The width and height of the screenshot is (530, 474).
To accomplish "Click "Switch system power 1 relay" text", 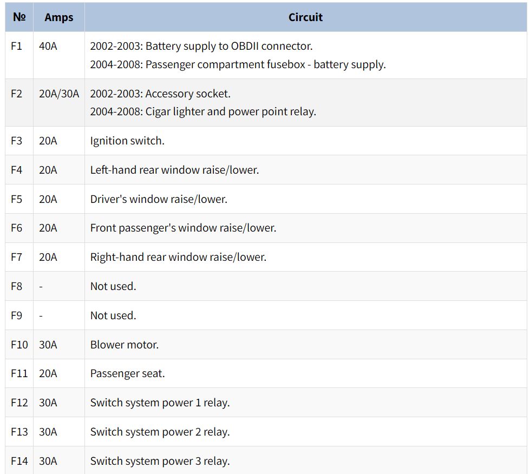I will pos(160,403).
